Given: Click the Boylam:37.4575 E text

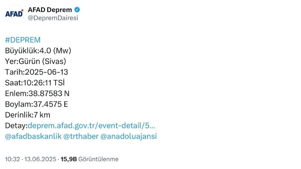Looking at the screenshot, I should (37, 104).
